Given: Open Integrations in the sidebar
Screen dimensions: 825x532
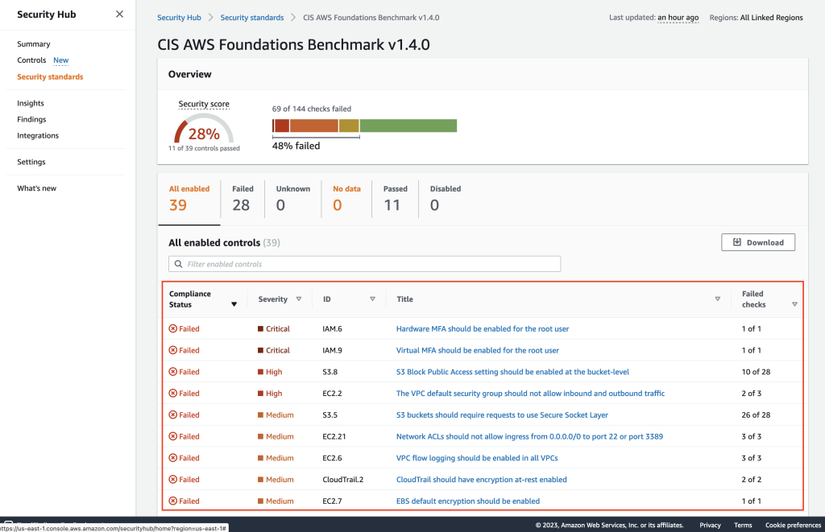Looking at the screenshot, I should [x=38, y=136].
